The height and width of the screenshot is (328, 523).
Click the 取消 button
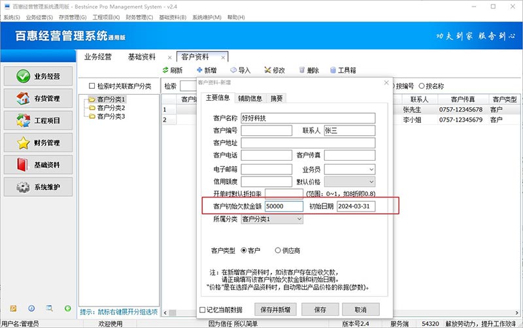(x=361, y=310)
